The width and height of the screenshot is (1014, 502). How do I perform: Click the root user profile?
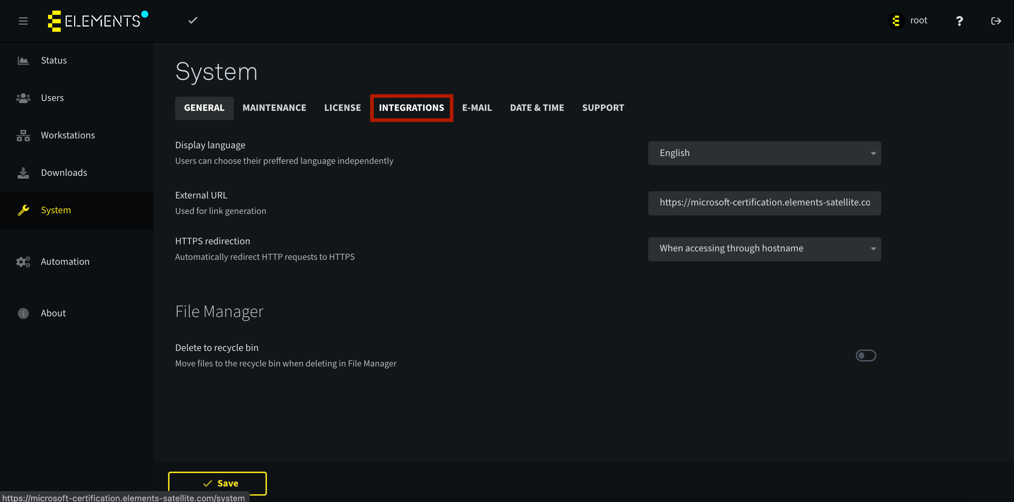click(908, 21)
